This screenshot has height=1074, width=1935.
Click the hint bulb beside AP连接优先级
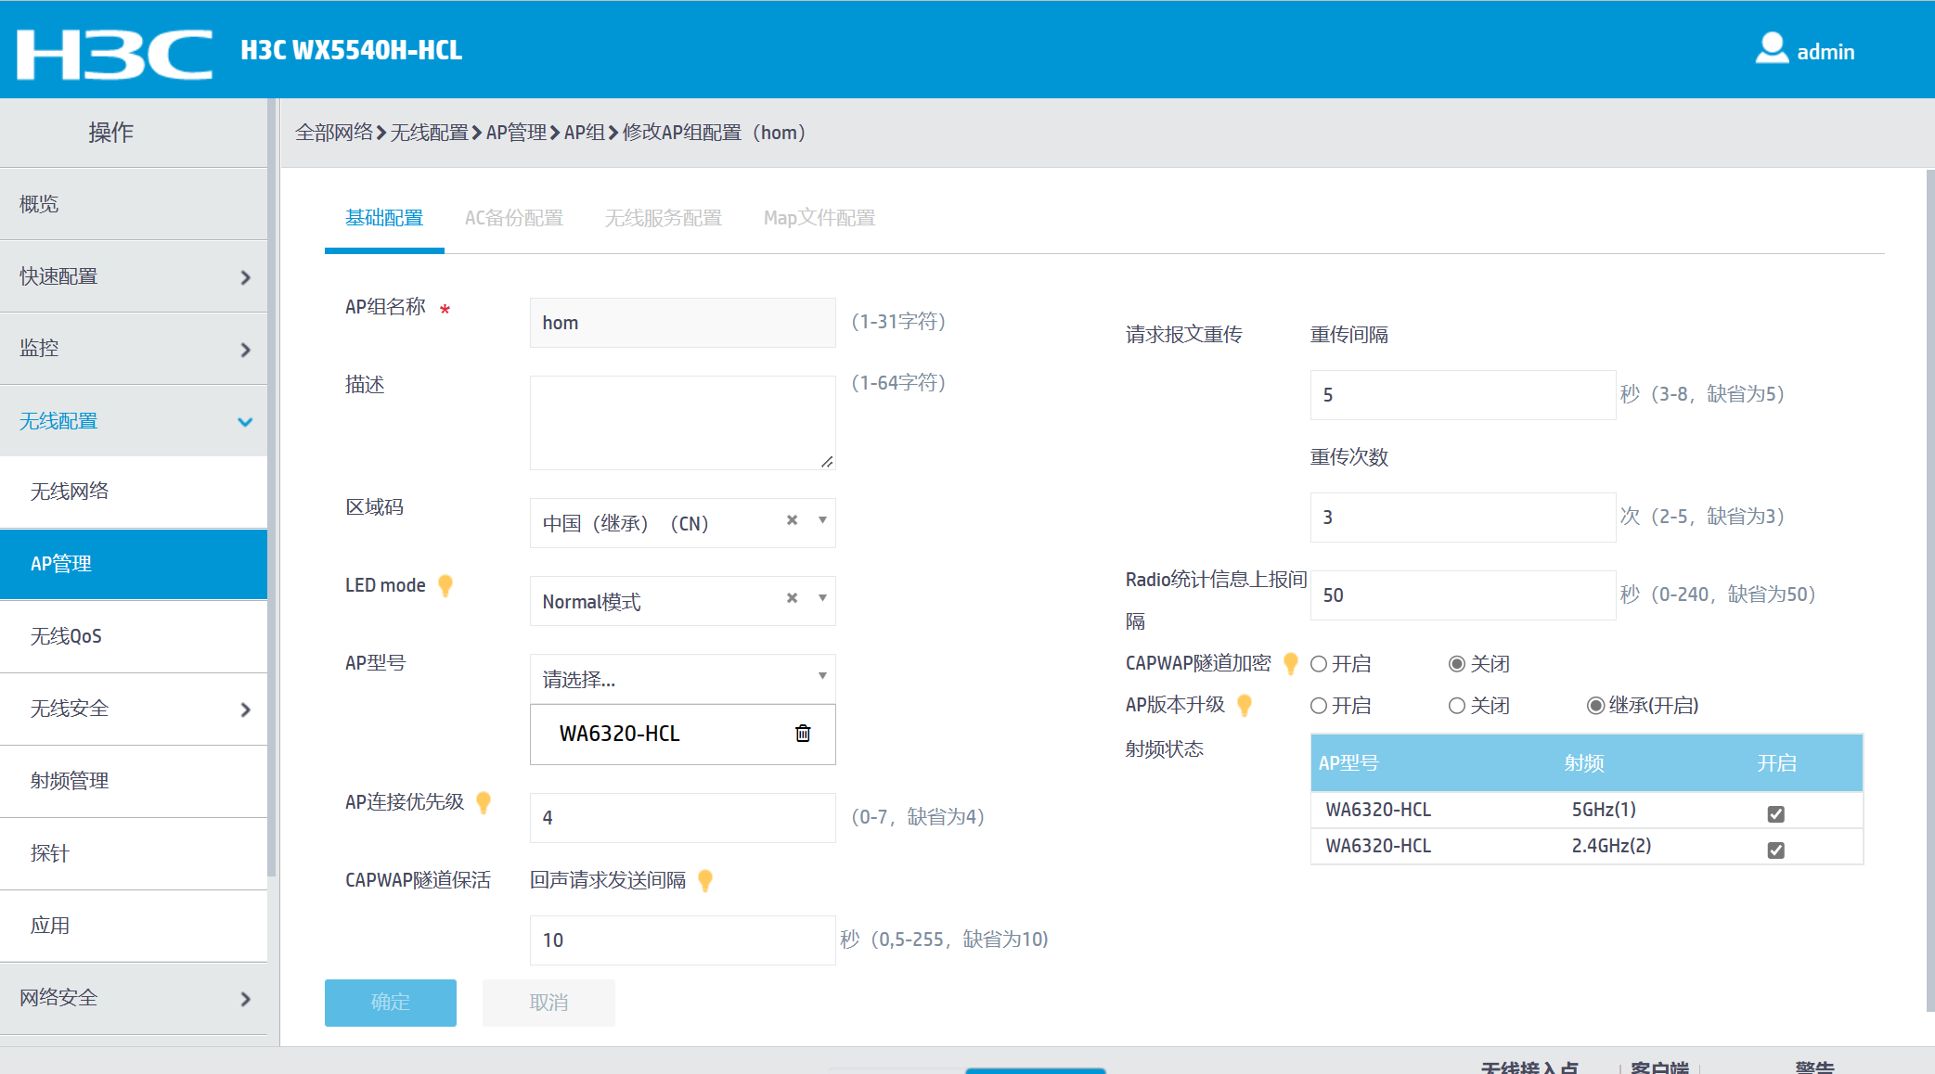(x=484, y=802)
